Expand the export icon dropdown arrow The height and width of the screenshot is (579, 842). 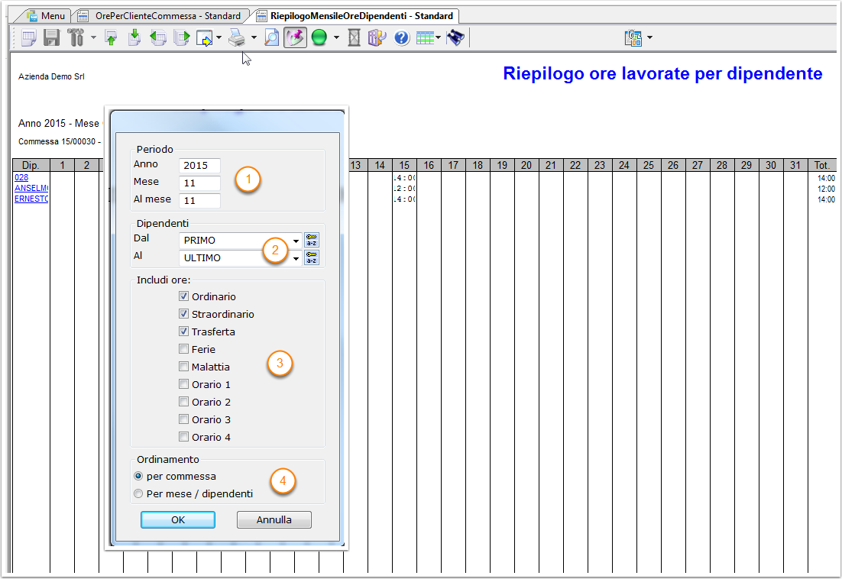point(219,37)
